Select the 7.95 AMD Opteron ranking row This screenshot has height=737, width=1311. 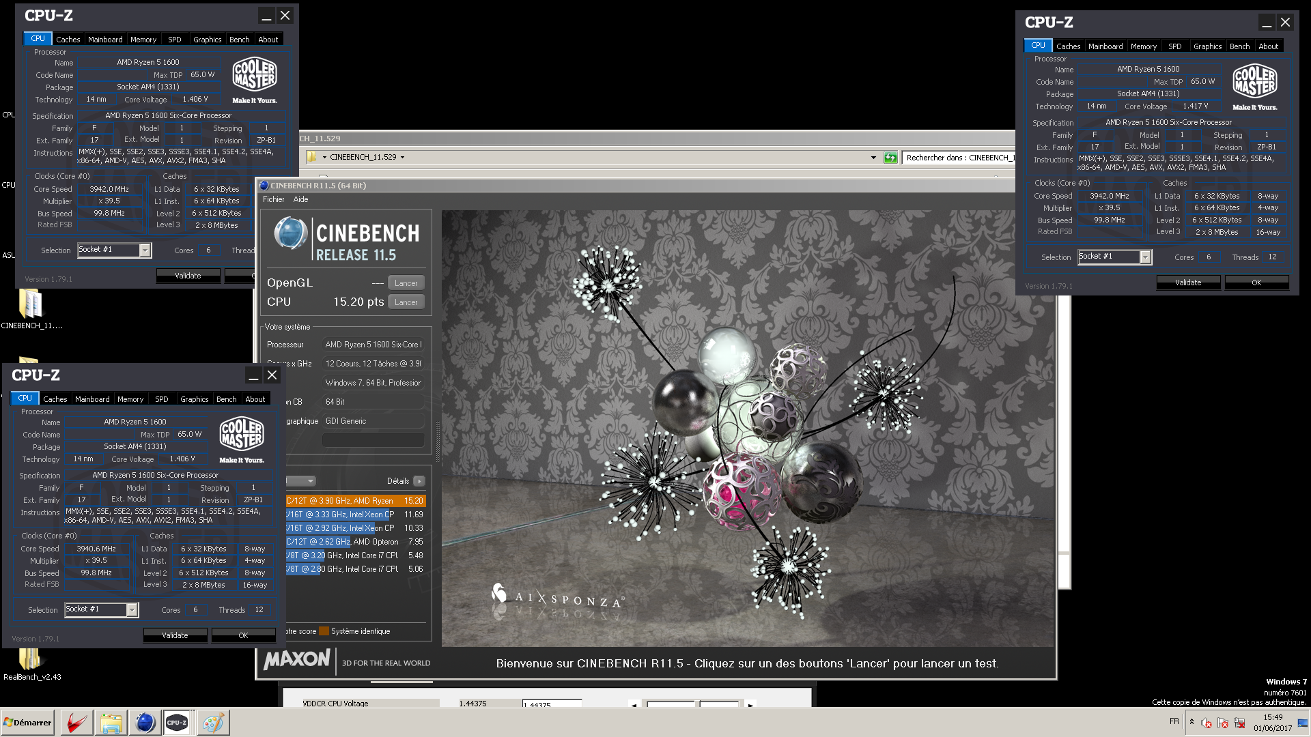point(355,542)
